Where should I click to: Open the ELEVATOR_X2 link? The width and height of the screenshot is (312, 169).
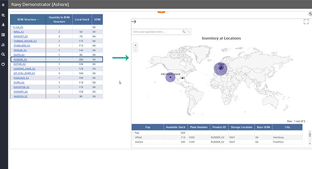point(21,87)
